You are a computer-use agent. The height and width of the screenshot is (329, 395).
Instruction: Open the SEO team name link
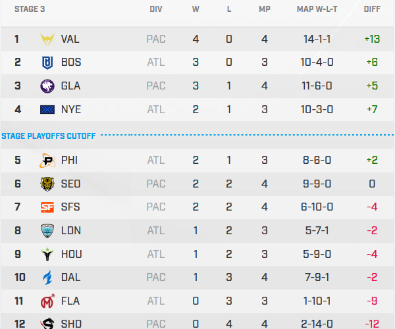70,184
